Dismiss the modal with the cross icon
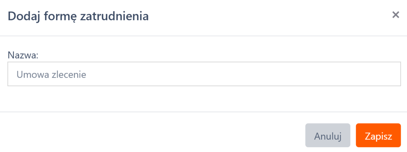Viewport: 407px width, 152px height. pos(395,15)
